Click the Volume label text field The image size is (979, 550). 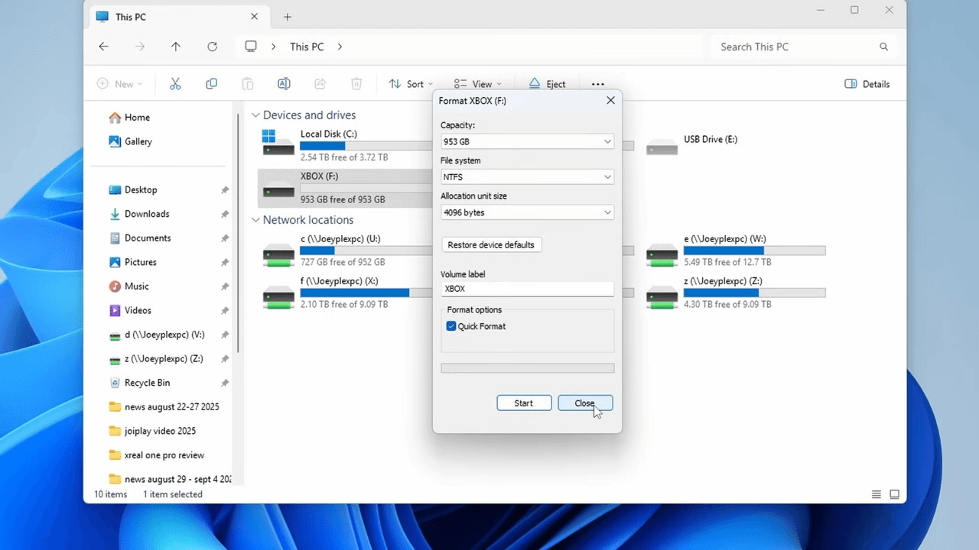(x=527, y=289)
